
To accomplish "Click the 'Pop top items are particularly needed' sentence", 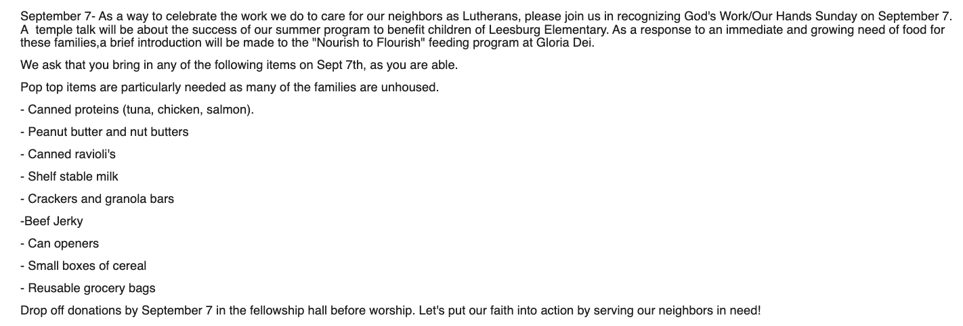I will pyautogui.click(x=230, y=87).
